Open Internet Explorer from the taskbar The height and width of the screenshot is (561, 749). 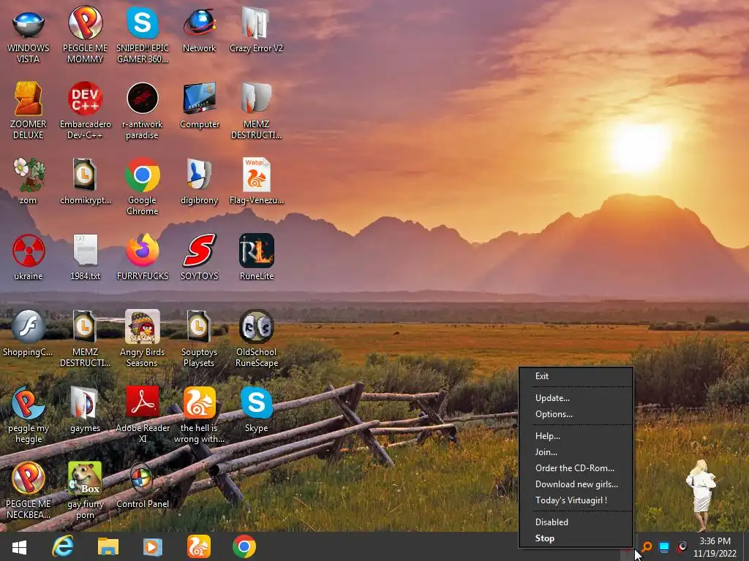click(x=63, y=546)
